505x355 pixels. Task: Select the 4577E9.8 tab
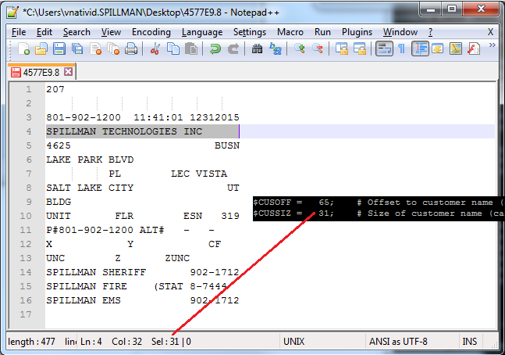pyautogui.click(x=41, y=72)
